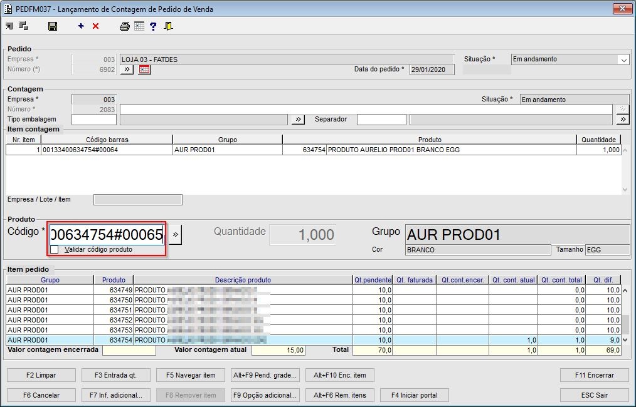Click the yellow exit door icon

coord(168,26)
